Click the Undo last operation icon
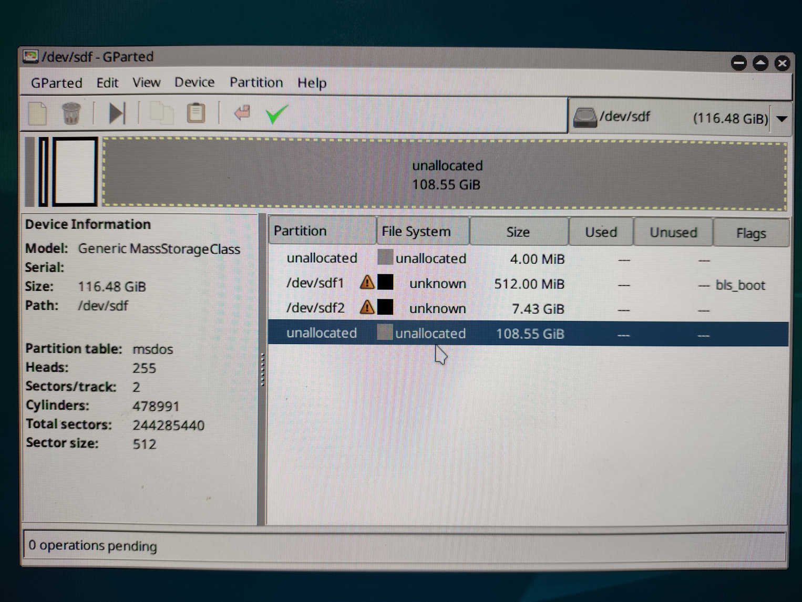The image size is (802, 602). [x=242, y=112]
